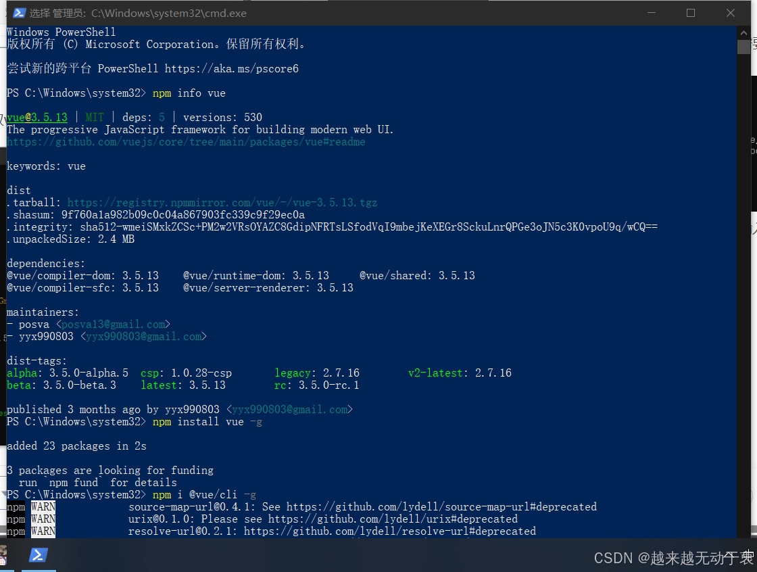Click the framework description line

pos(200,129)
